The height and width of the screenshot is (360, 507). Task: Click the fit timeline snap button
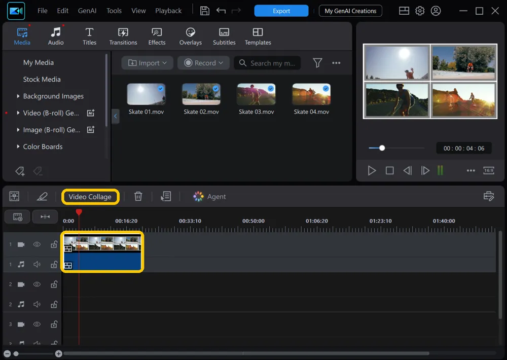45,217
